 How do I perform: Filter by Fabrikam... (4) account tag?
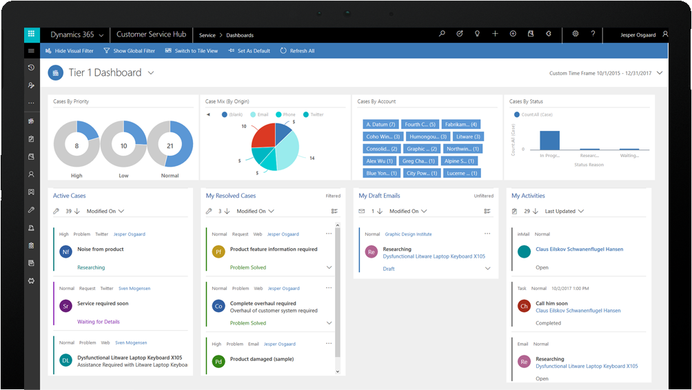click(460, 125)
